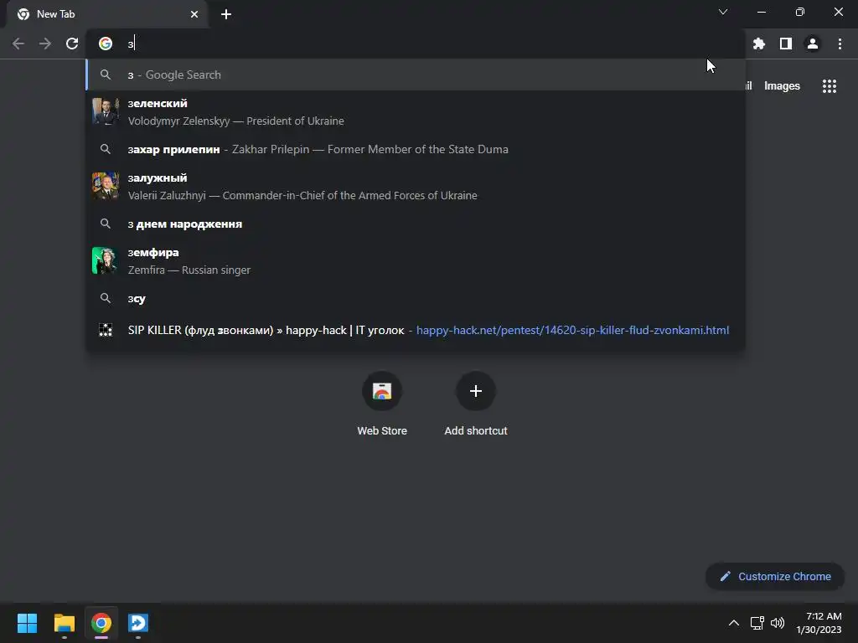Select the 'з - Google Search' suggestion
This screenshot has height=643, width=858.
pos(416,75)
